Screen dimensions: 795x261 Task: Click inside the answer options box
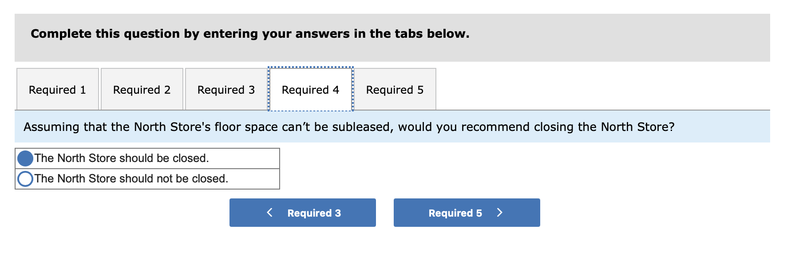coord(147,168)
